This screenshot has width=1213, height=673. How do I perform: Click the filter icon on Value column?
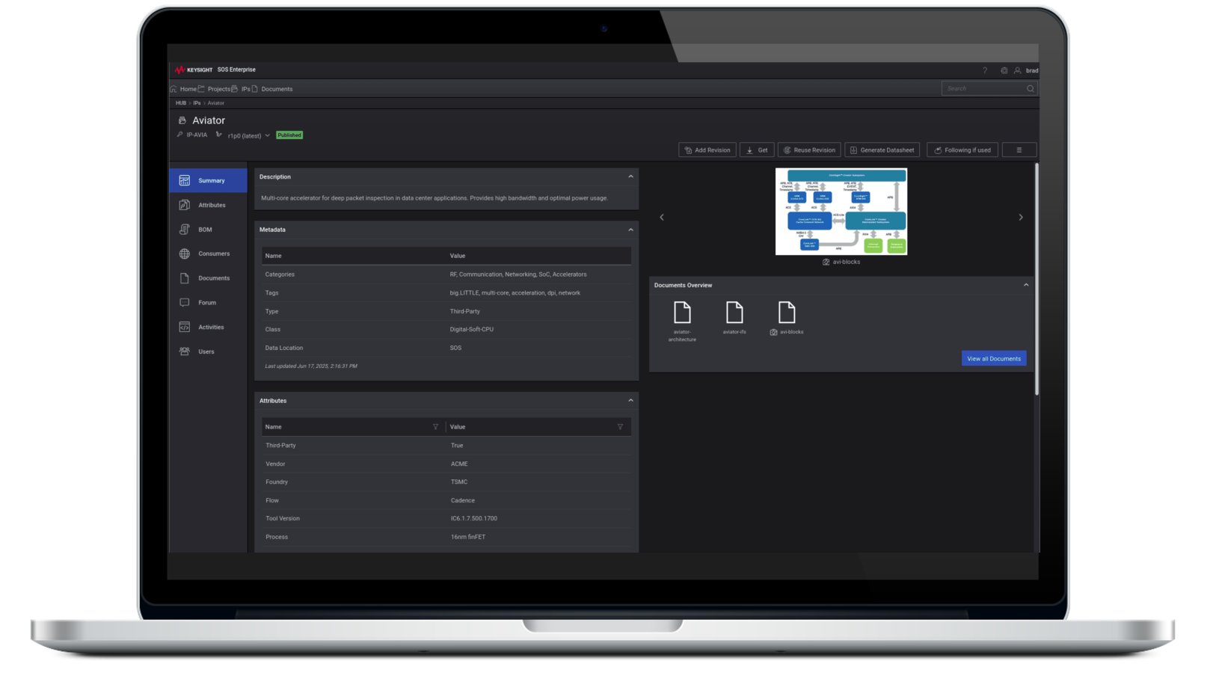tap(620, 427)
